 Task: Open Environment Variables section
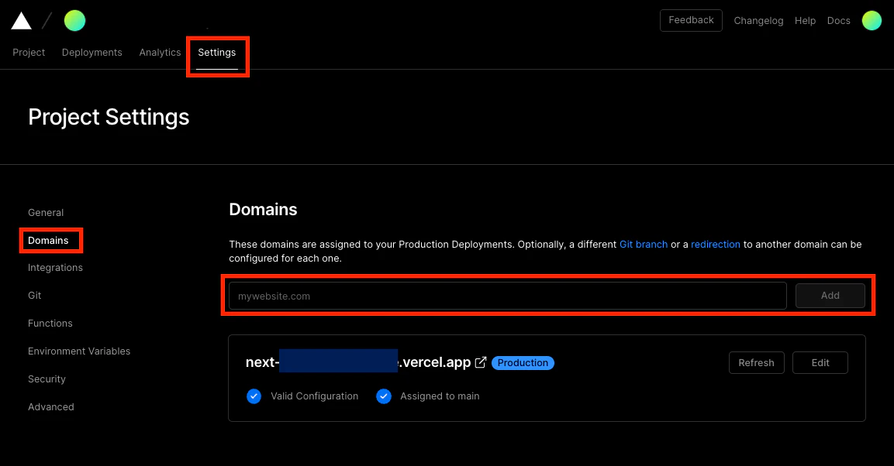(x=79, y=351)
